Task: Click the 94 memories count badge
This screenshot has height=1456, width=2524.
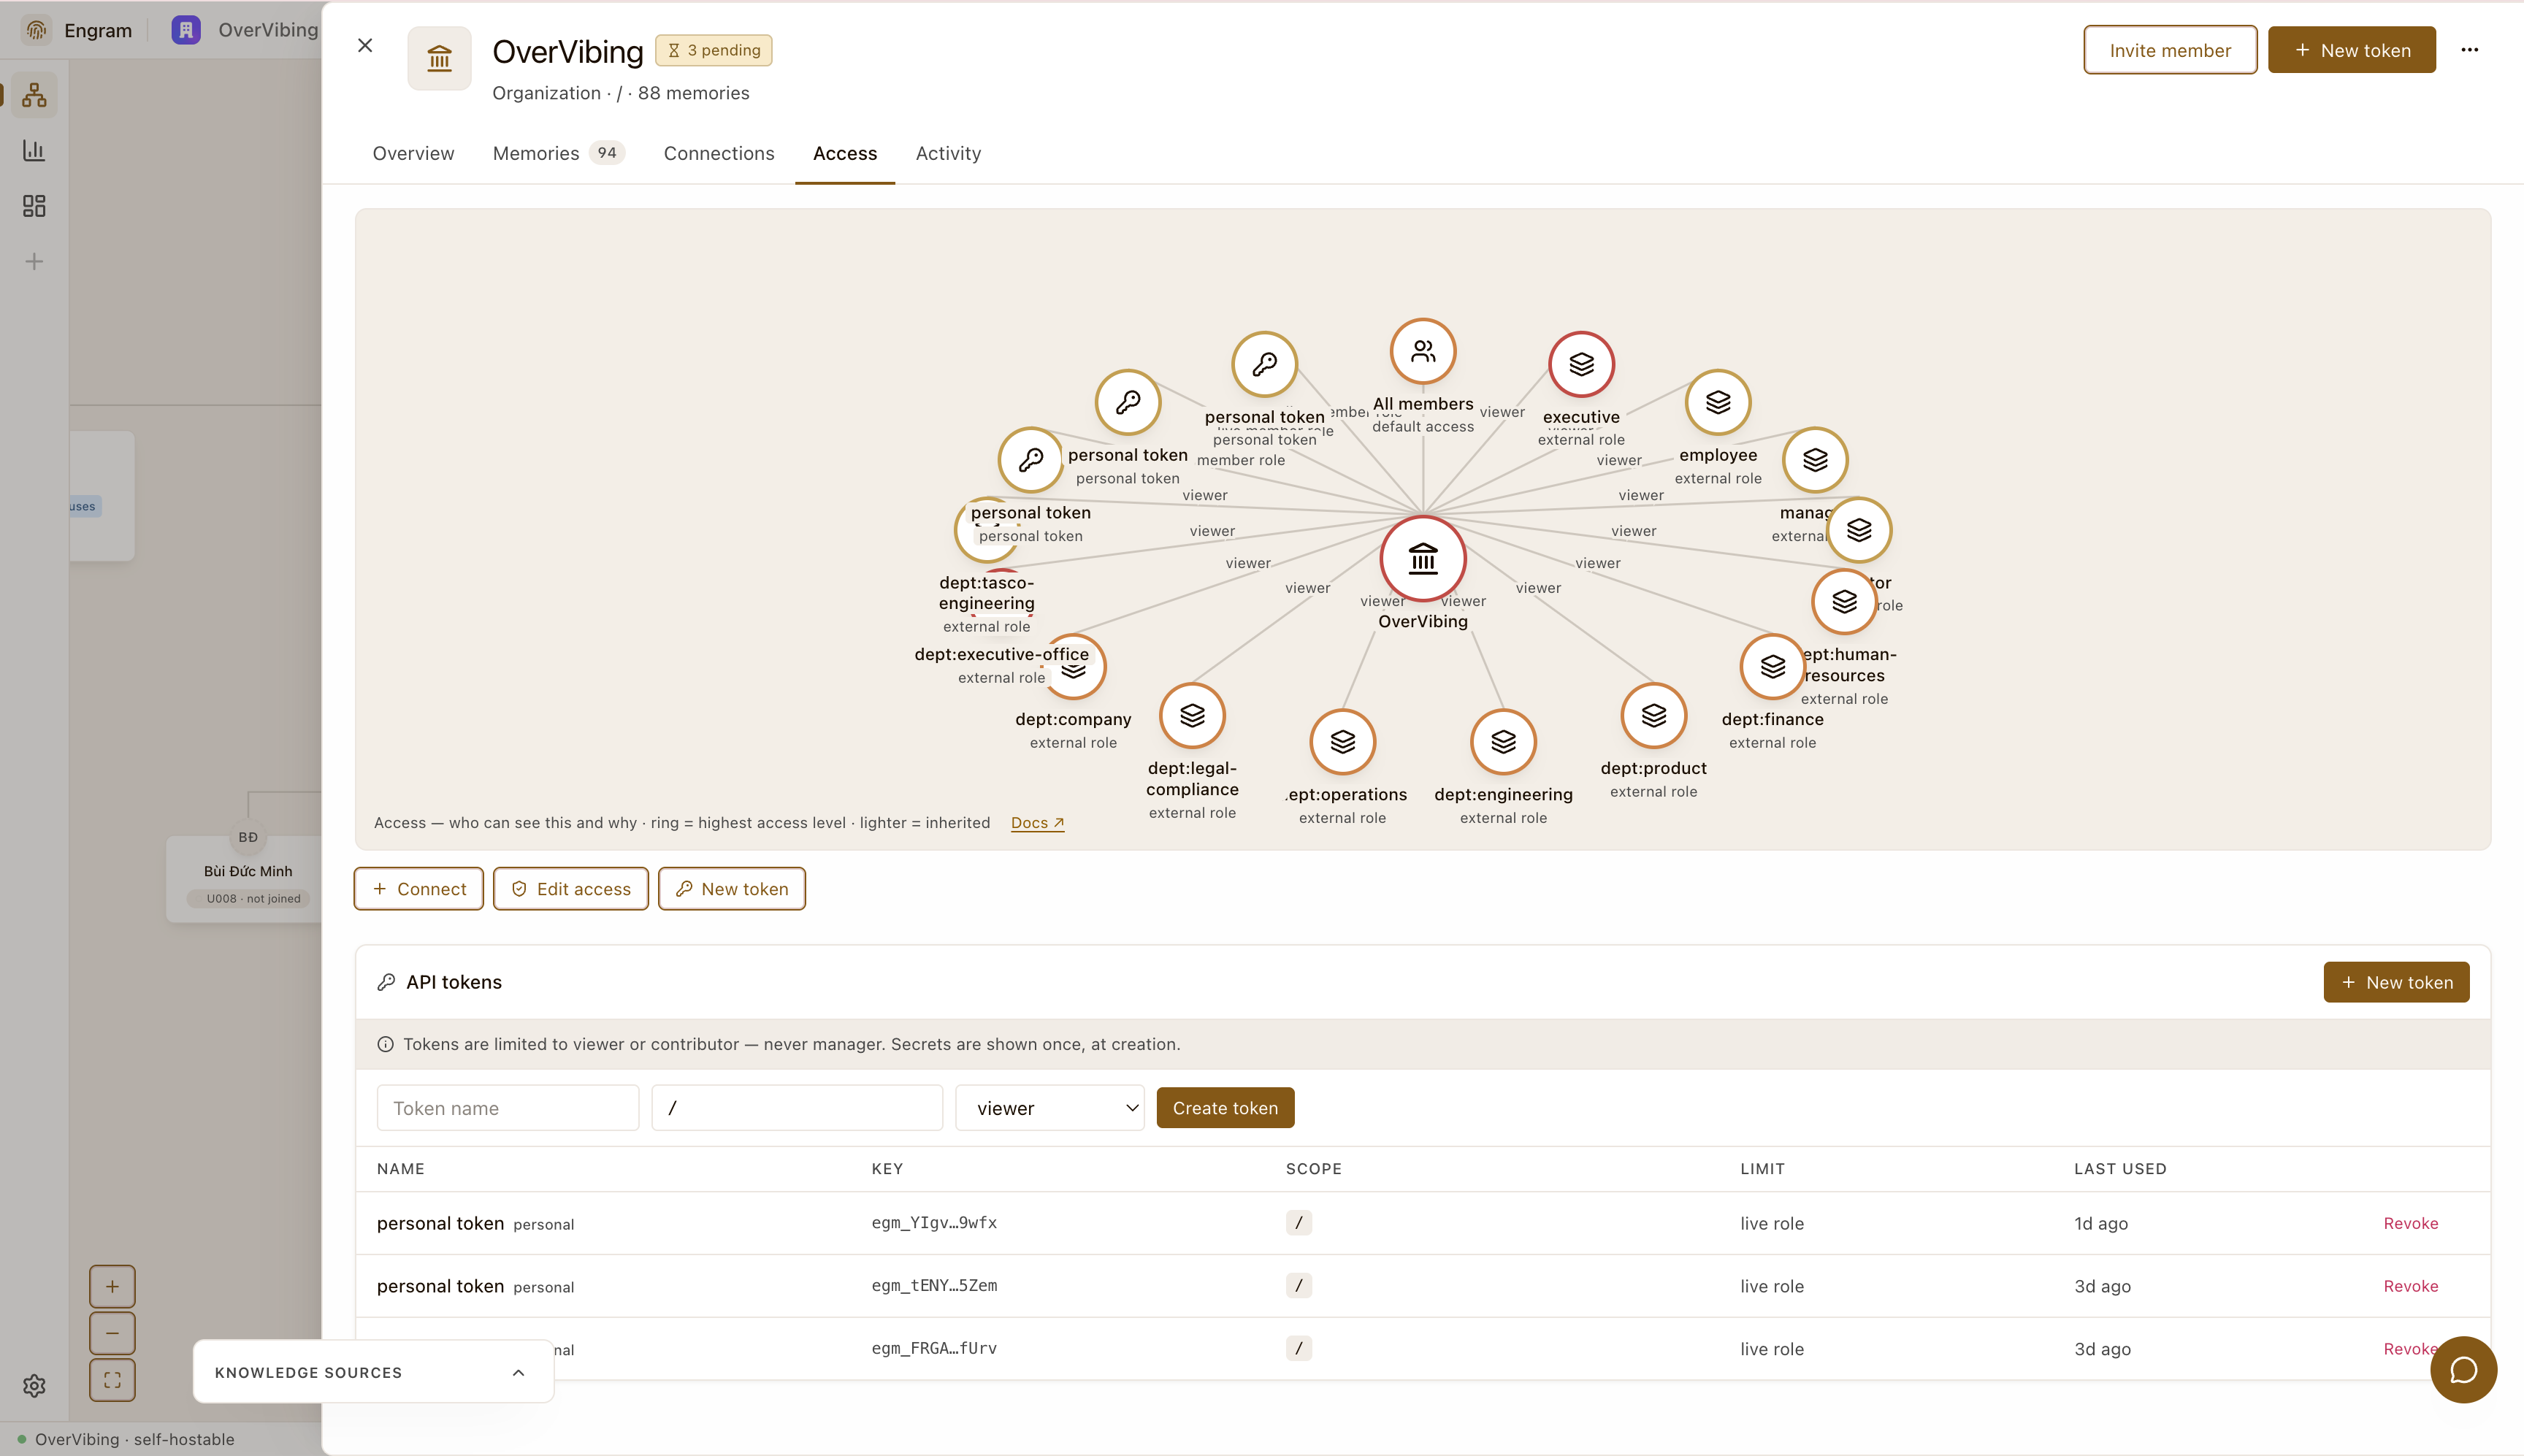Action: (x=607, y=153)
